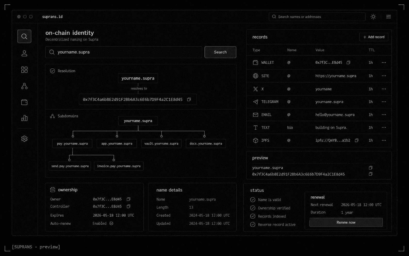Open more options for the EMAIL record
Viewport: 409px width, 256px height.
tap(384, 115)
